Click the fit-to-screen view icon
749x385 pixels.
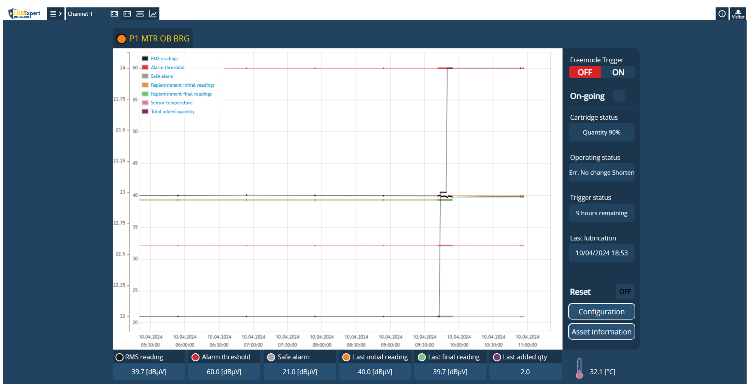(x=114, y=14)
